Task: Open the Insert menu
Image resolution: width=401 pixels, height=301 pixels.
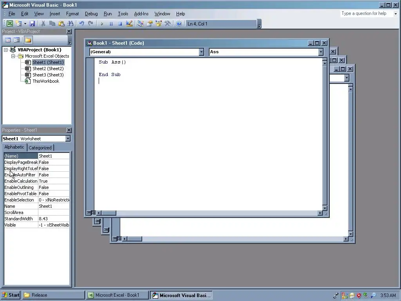Action: (x=55, y=14)
